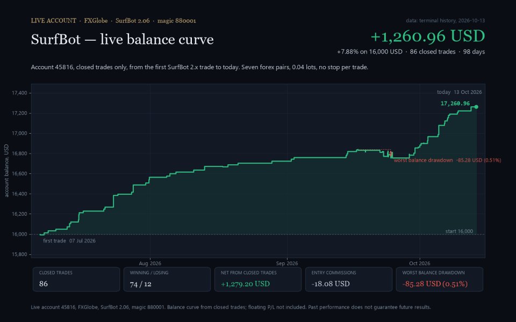Click the '15,800' y-axis tick label
This screenshot has height=322, width=516.
tap(19, 254)
